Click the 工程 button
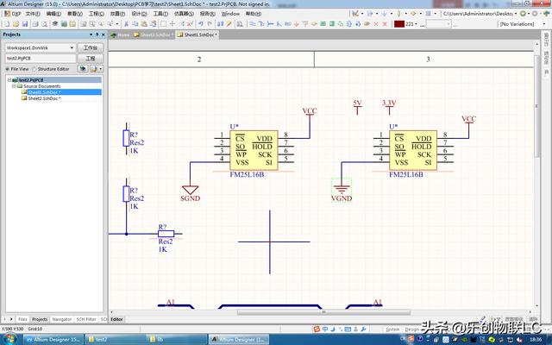Image resolution: width=552 pixels, height=345 pixels. pos(91,58)
